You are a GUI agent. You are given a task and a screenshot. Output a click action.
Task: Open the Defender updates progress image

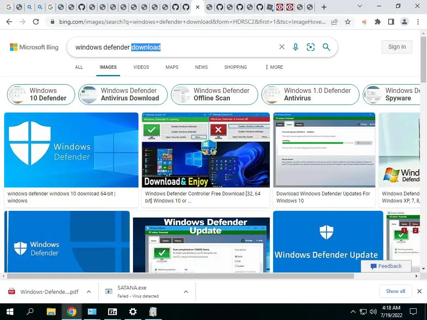pyautogui.click(x=324, y=150)
